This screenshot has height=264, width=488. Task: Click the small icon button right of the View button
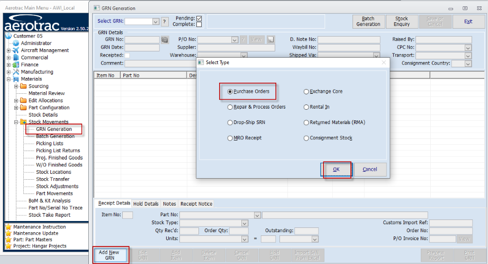pyautogui.click(x=271, y=40)
